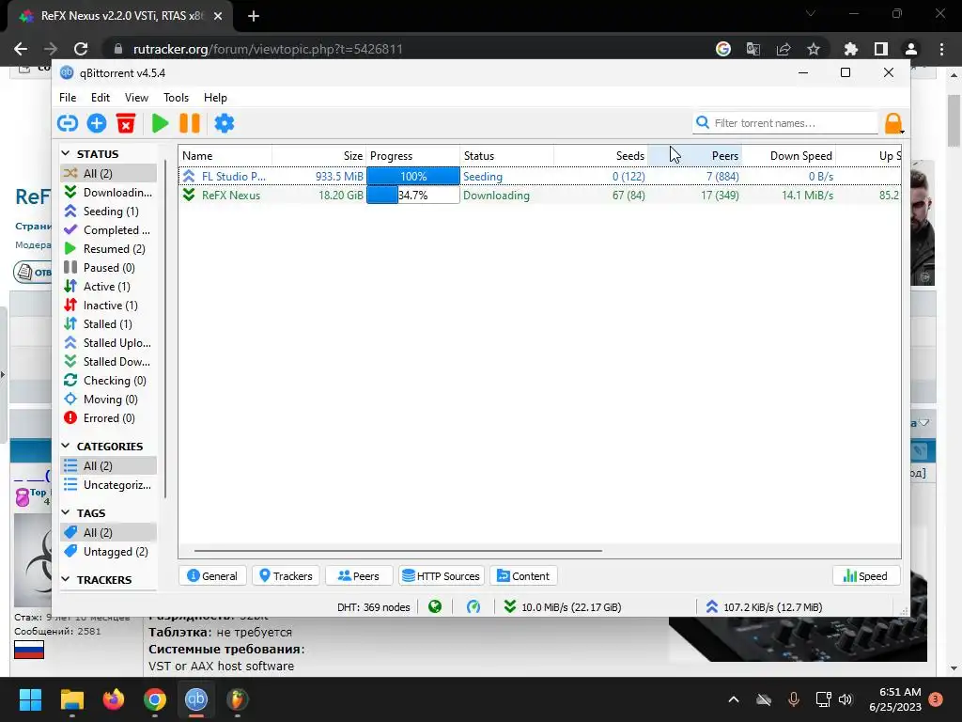Select the FL Studio P... torrent row
The image size is (962, 722).
pos(540,176)
